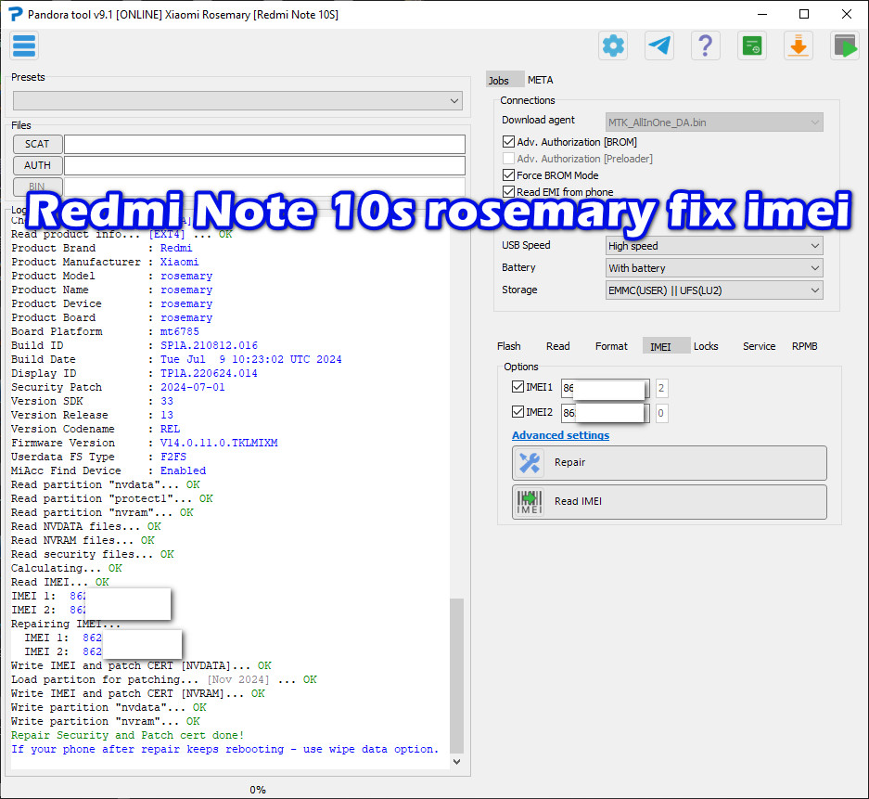The height and width of the screenshot is (799, 869).
Task: Open the Advanced settings link
Action: tap(560, 435)
